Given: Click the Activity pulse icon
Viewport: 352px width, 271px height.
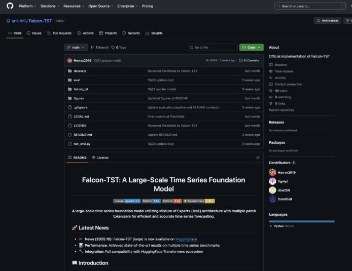Looking at the screenshot, I should [x=271, y=78].
